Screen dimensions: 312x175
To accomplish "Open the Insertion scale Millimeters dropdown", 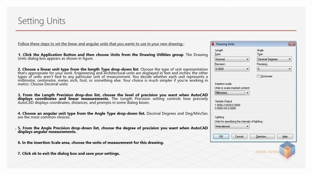I will [x=232, y=93].
